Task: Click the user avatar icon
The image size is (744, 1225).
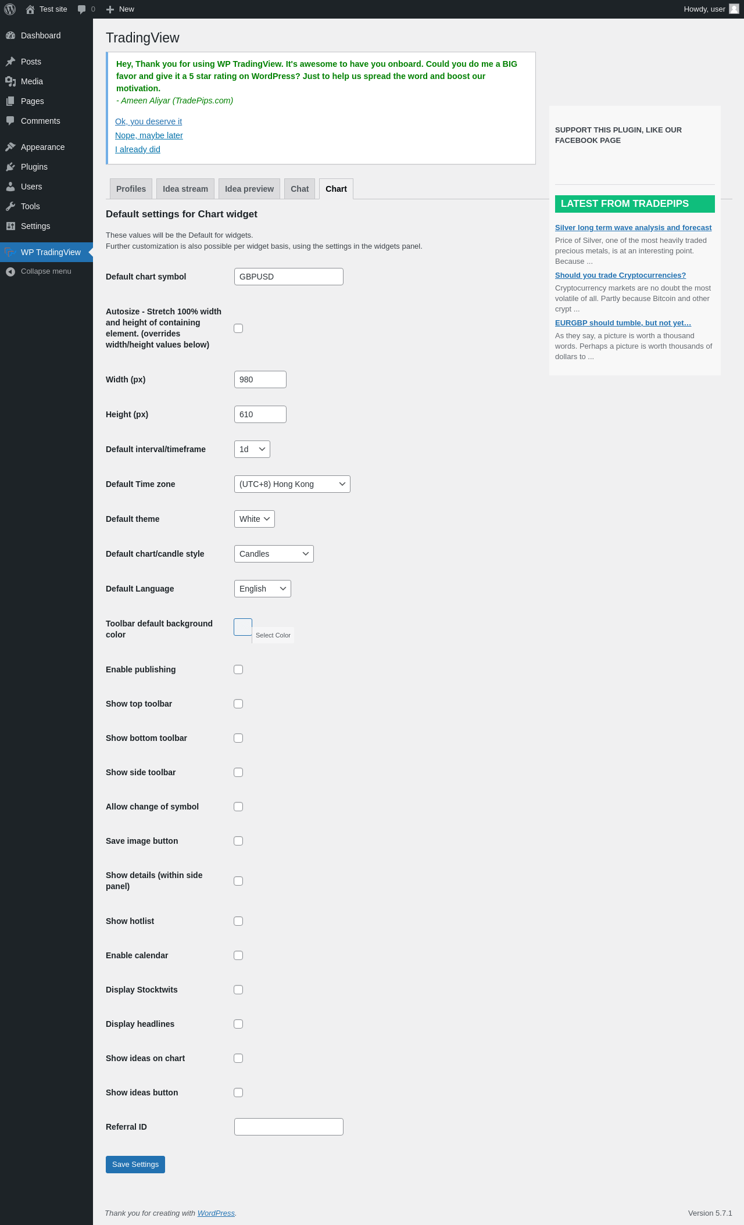Action: [x=734, y=9]
